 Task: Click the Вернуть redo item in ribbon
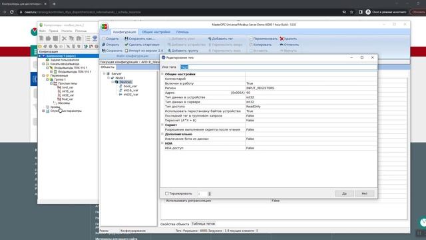[x=288, y=51]
